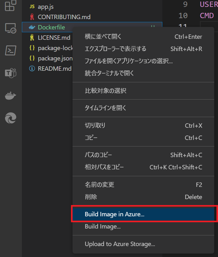Choose 削除 to delete the file
The width and height of the screenshot is (218, 257).
click(143, 197)
